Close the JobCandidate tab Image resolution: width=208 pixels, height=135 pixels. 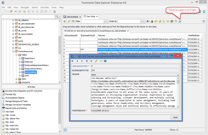pos(80,17)
